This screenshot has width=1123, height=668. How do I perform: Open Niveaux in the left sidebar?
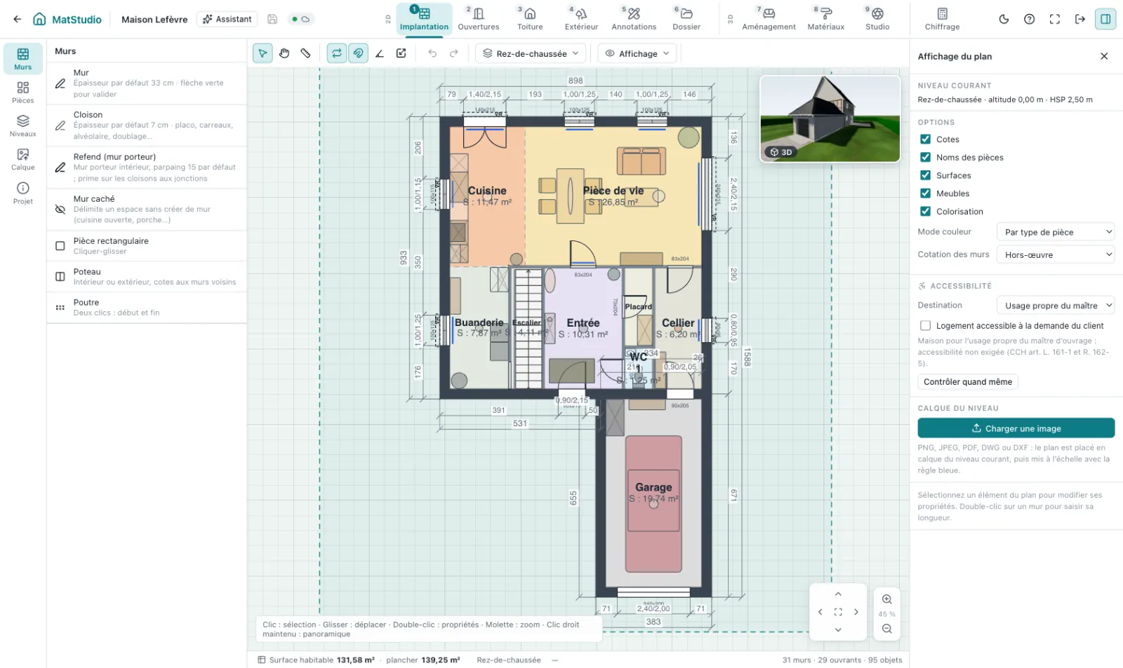click(x=23, y=125)
